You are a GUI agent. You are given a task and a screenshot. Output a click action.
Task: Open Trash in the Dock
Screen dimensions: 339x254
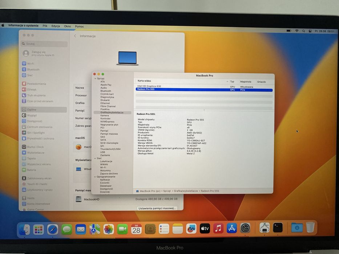[310, 227]
